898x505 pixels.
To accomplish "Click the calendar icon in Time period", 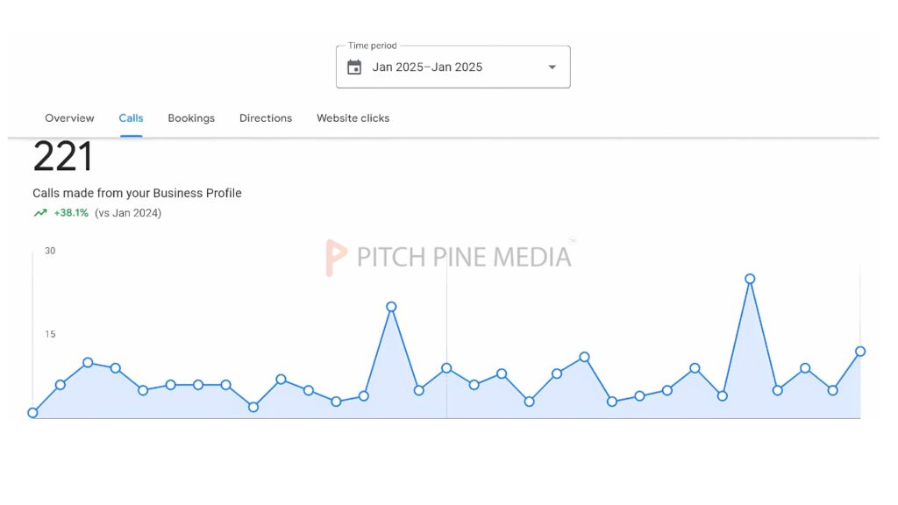I will (354, 68).
